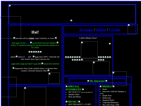Click image placeholder beside the F/O list link

tap(133, 29)
